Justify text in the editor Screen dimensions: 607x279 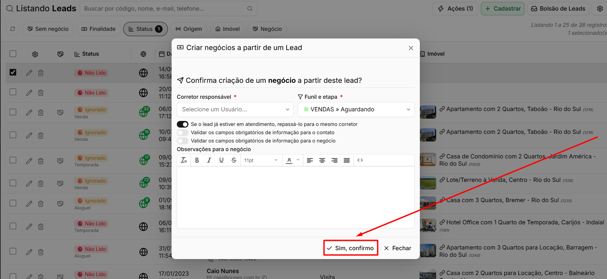[347, 160]
